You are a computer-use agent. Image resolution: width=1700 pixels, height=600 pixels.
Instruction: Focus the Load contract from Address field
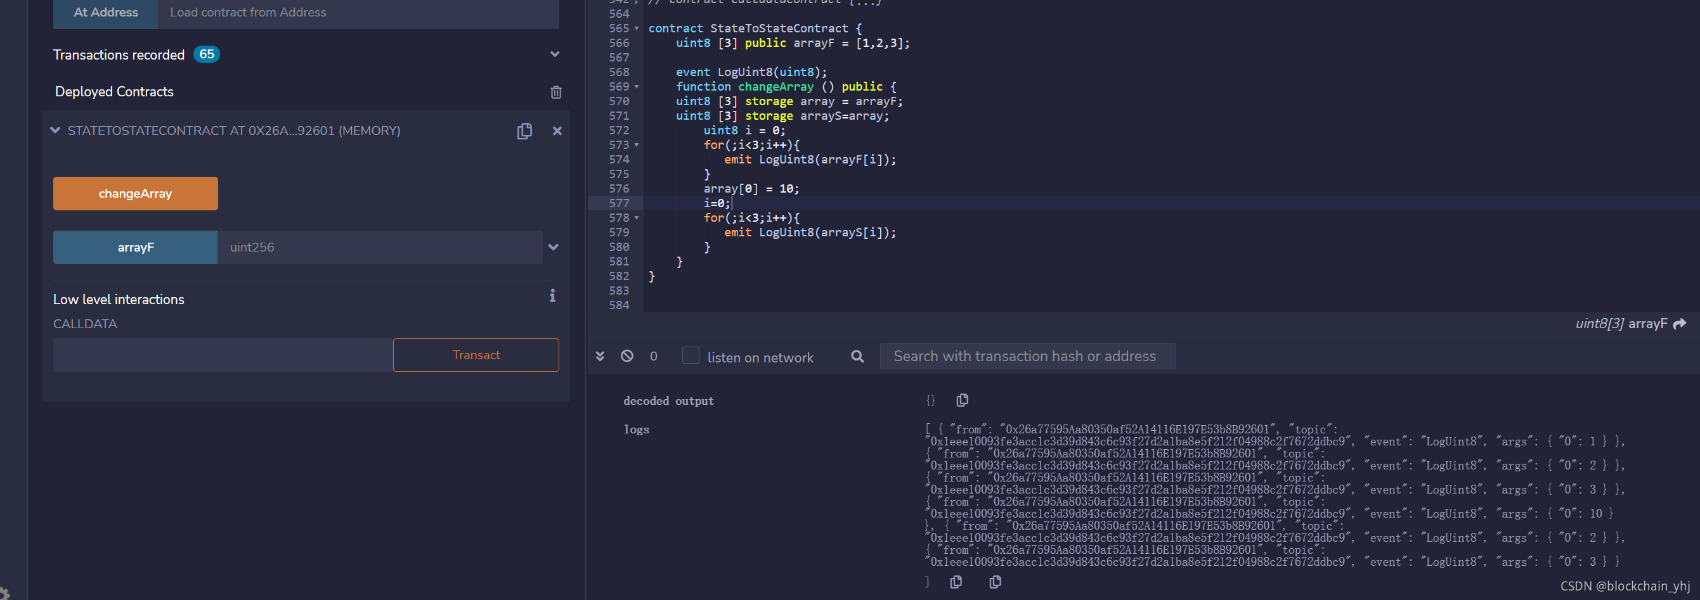point(358,13)
